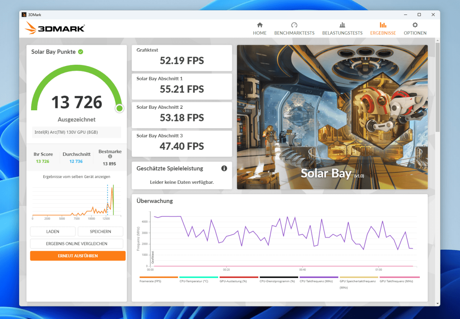This screenshot has height=319, width=460.
Task: Click GPU Speichertaktfrequenz legend yellow swatch
Action: (x=359, y=277)
